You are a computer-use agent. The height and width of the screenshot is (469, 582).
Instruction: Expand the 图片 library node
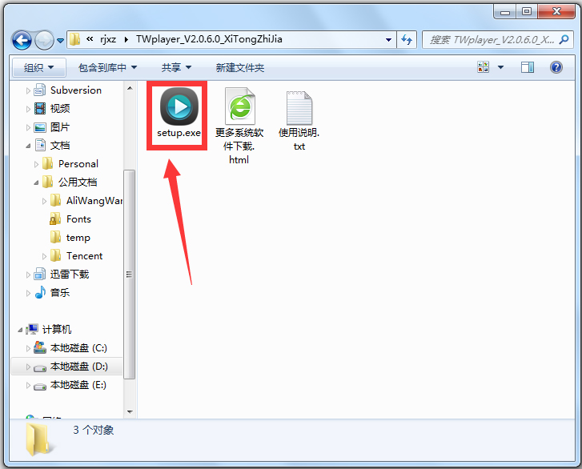click(x=28, y=127)
